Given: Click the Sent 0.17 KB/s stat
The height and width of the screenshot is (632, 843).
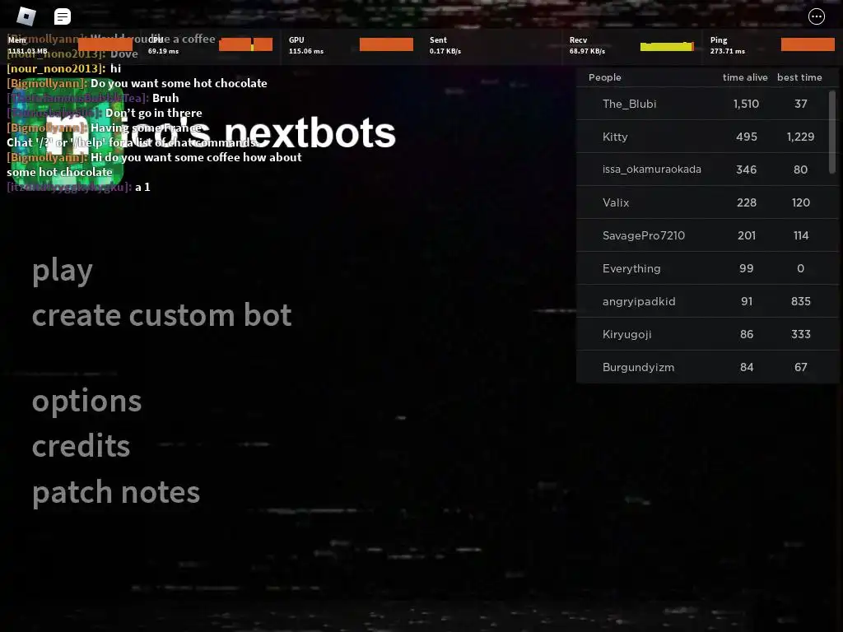Looking at the screenshot, I should (492, 46).
